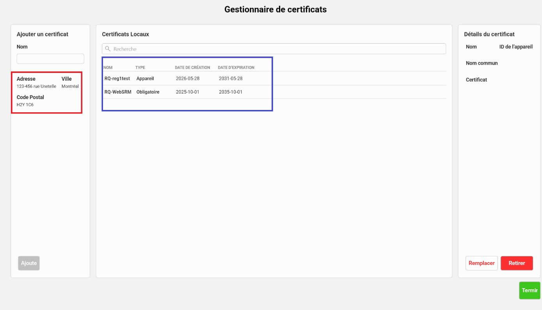This screenshot has height=310, width=542.
Task: Click the address 123-456 rue Unetelle
Action: [36, 87]
